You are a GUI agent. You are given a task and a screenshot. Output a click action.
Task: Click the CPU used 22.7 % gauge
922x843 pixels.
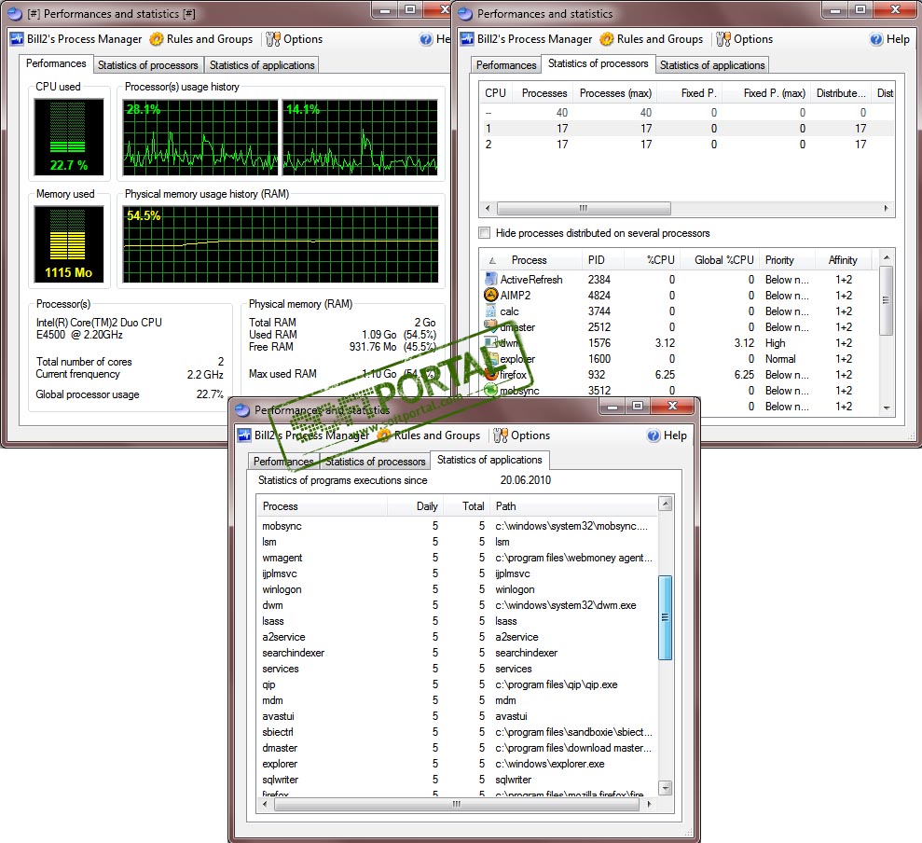pos(69,137)
